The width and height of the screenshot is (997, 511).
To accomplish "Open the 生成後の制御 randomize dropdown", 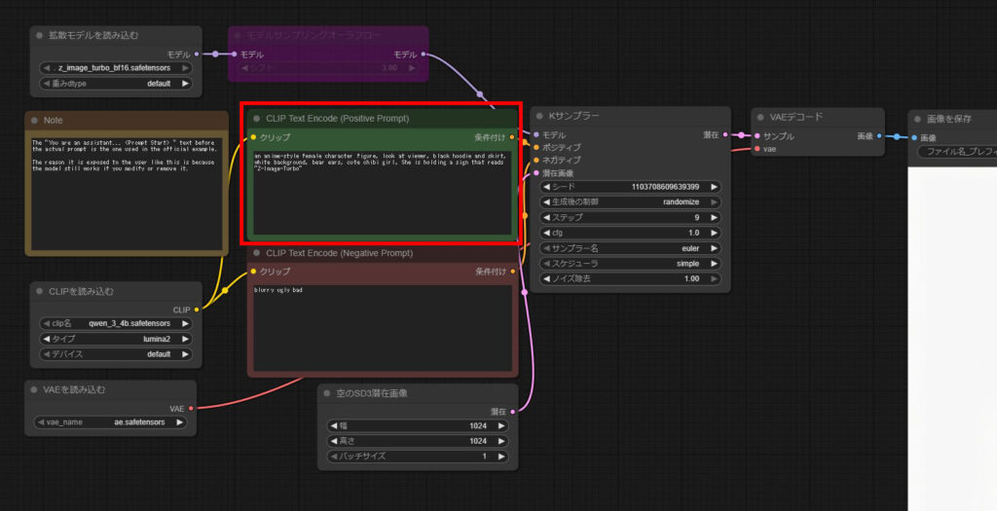I will (x=630, y=201).
